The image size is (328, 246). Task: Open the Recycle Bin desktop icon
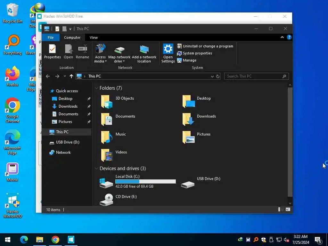click(x=12, y=13)
